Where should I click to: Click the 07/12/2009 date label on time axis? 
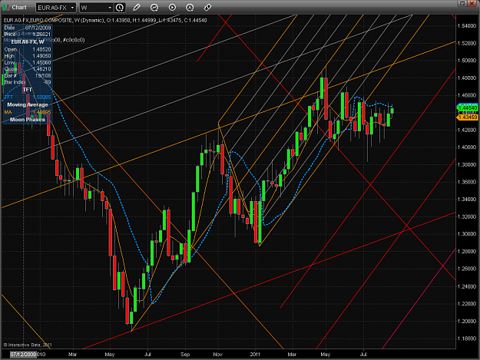pos(23,354)
